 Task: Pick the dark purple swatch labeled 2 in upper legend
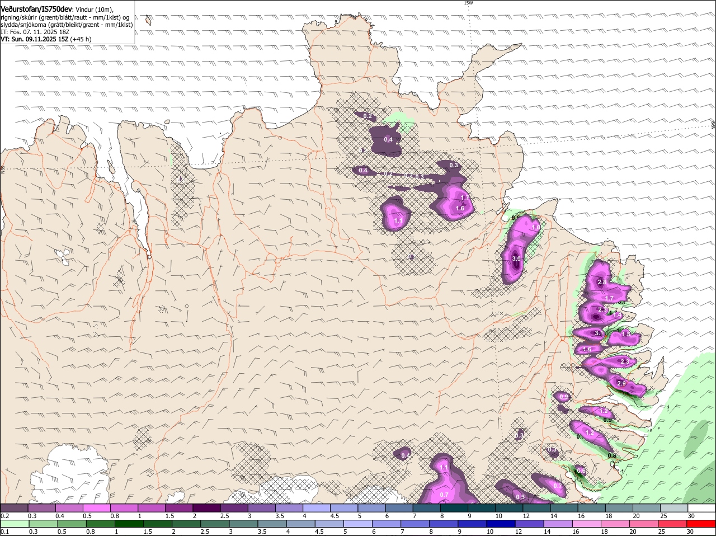coord(206,507)
